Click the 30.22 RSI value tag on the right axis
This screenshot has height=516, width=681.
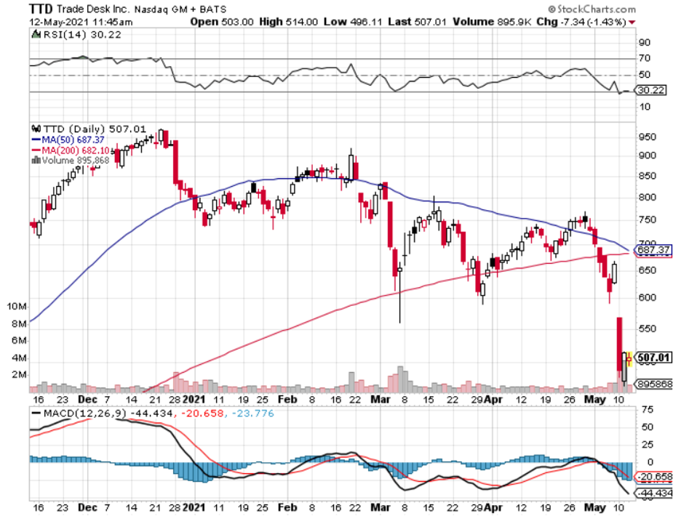(651, 90)
